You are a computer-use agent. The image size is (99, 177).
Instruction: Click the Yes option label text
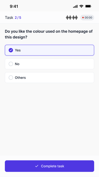pyautogui.click(x=18, y=50)
